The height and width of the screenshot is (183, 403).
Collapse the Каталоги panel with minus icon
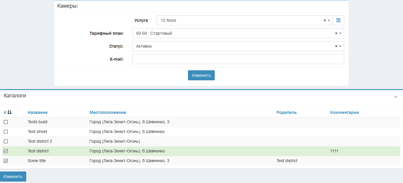pyautogui.click(x=396, y=97)
